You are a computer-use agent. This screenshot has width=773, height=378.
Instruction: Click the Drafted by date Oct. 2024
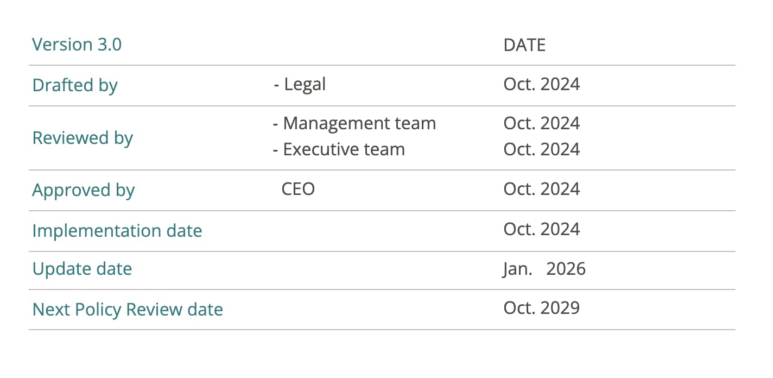541,84
